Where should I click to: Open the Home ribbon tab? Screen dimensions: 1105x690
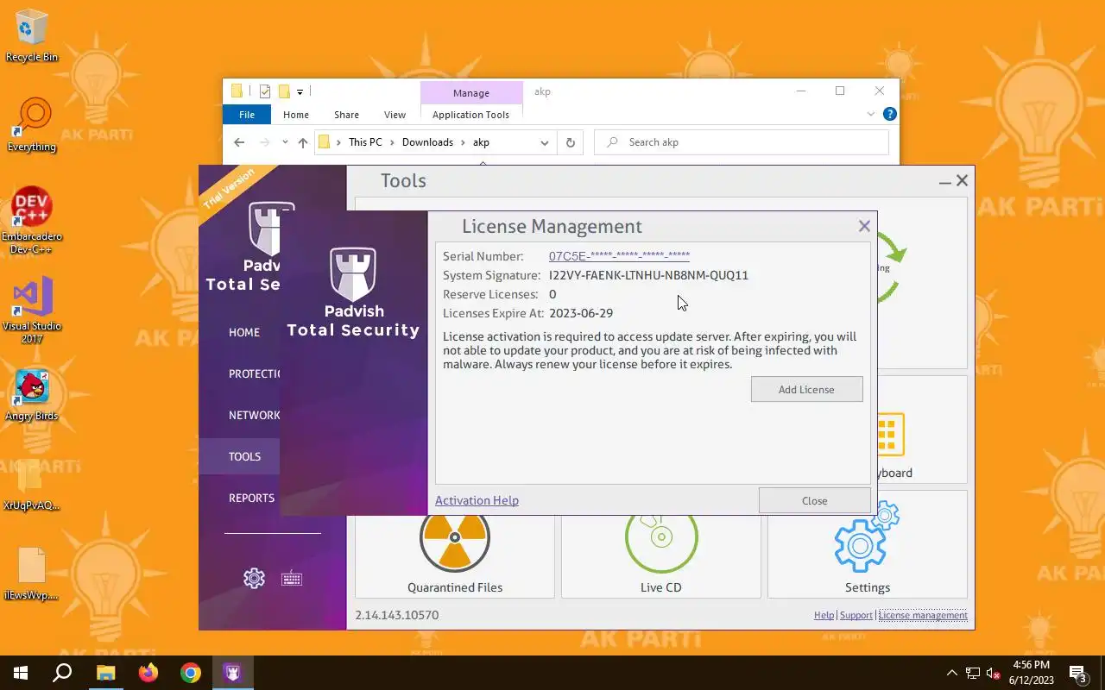(296, 115)
